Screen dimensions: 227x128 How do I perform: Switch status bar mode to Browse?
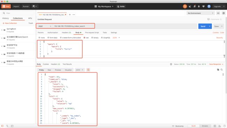point(205,126)
